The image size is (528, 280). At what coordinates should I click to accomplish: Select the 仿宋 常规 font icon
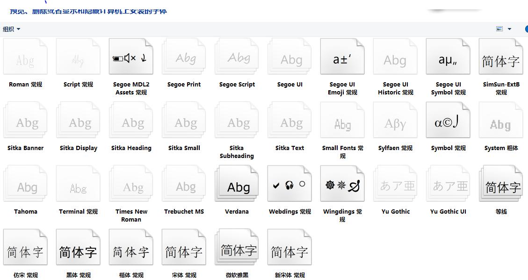point(25,247)
